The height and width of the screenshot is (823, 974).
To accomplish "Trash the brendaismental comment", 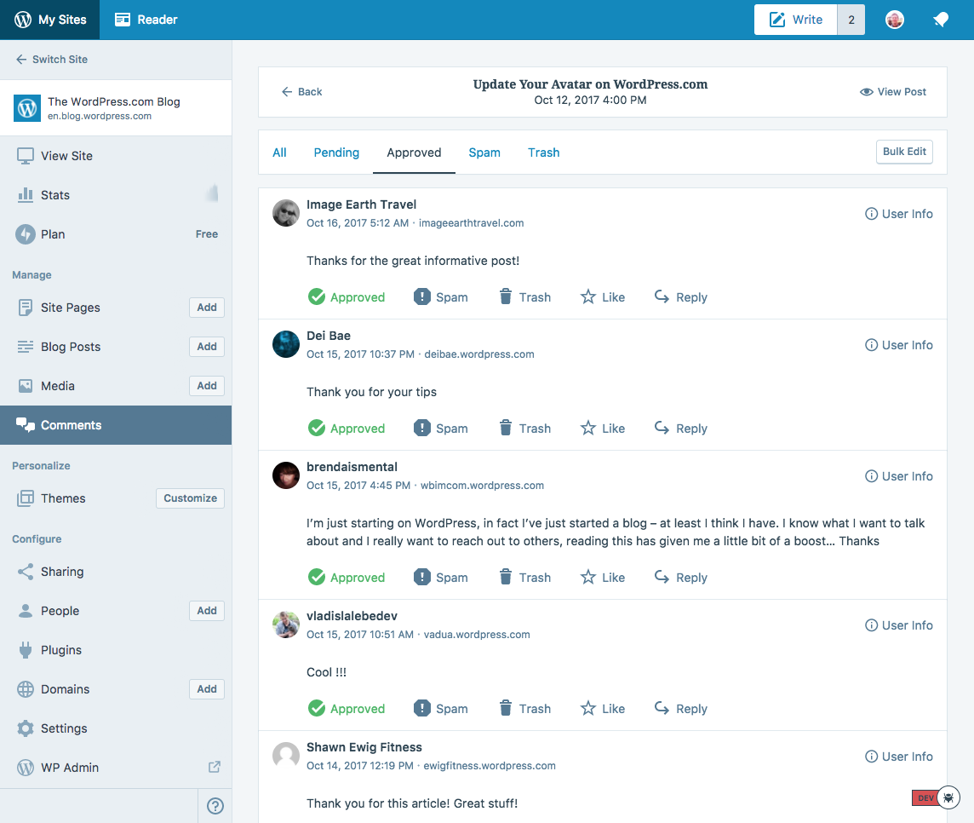I will coord(525,578).
